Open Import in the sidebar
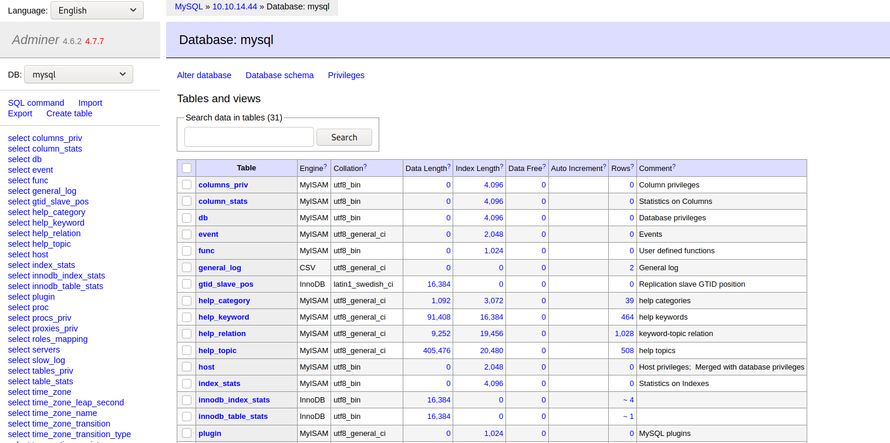Screen dimensions: 890x443 [90, 103]
